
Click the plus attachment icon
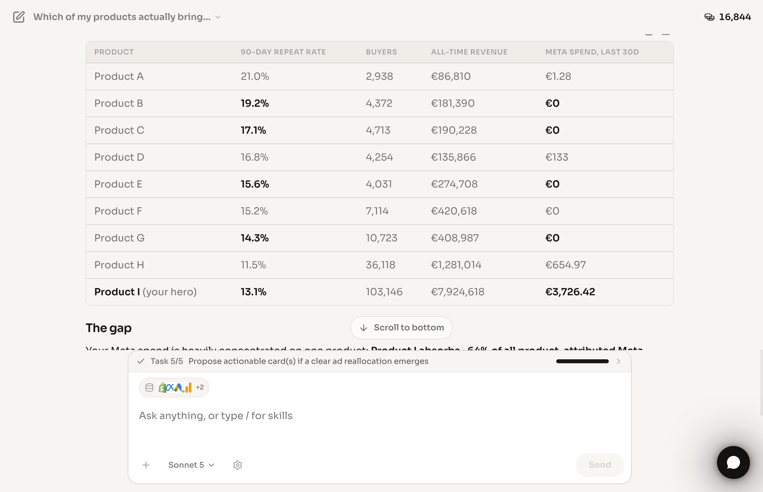point(146,465)
